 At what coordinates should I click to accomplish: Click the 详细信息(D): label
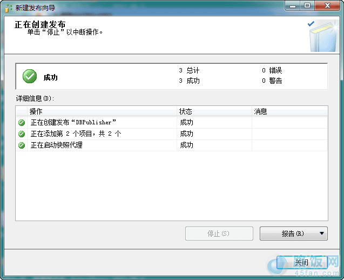pos(35,98)
